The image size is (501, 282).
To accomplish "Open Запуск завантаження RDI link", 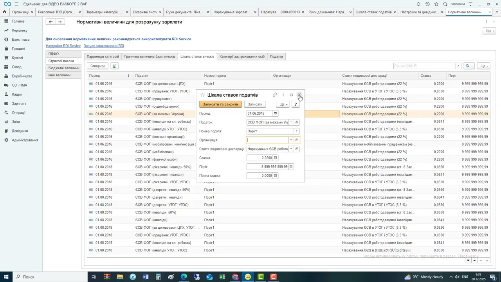I will point(104,46).
